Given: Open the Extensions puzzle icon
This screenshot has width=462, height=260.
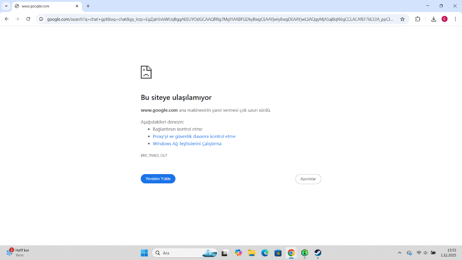Looking at the screenshot, I should pyautogui.click(x=418, y=19).
